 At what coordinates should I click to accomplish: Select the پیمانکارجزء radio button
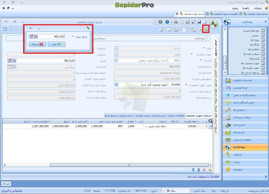tap(106, 38)
